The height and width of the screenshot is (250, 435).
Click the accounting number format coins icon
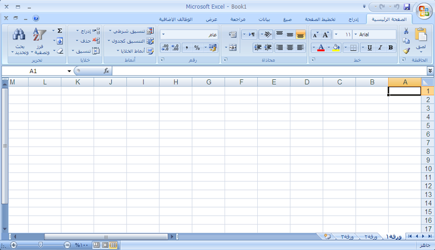pyautogui.click(x=213, y=48)
